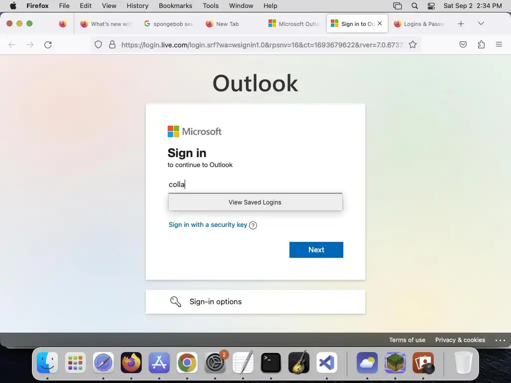Open TextEdit from the Dock

(x=243, y=363)
